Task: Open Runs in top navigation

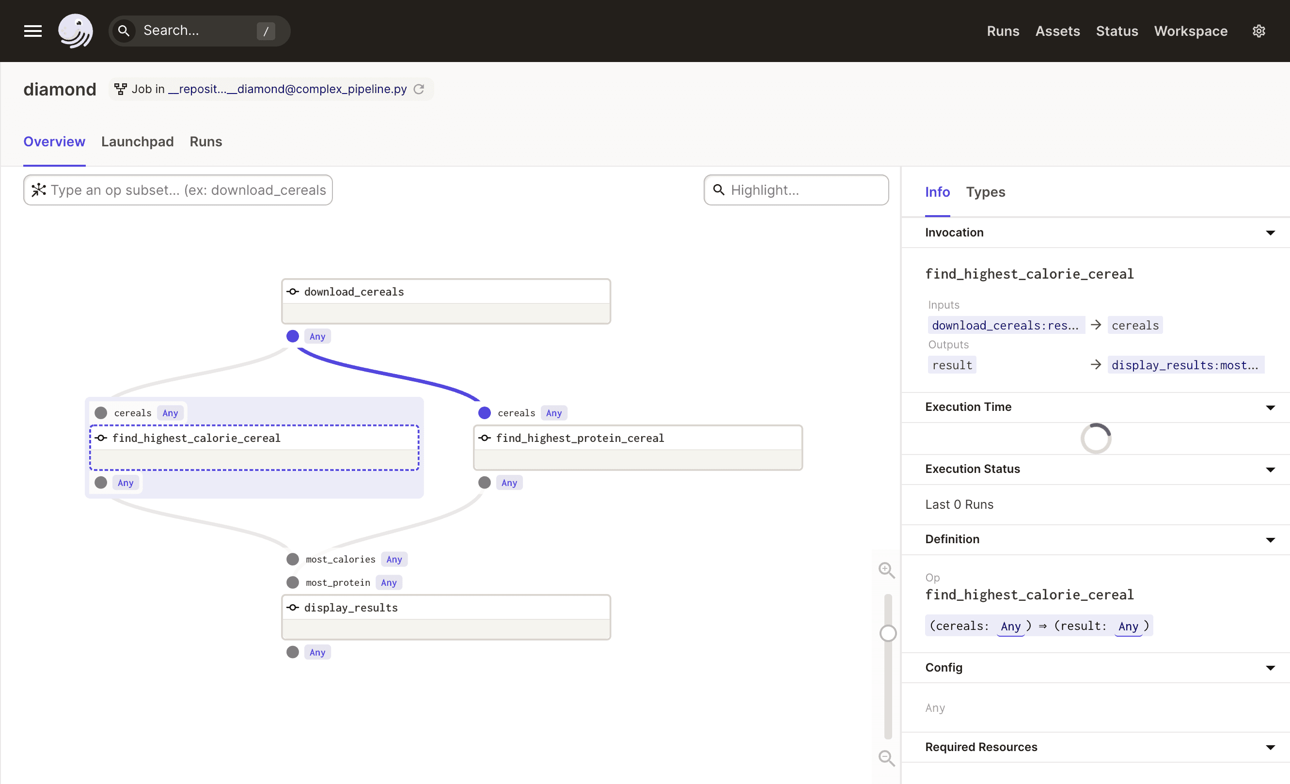Action: (1003, 31)
